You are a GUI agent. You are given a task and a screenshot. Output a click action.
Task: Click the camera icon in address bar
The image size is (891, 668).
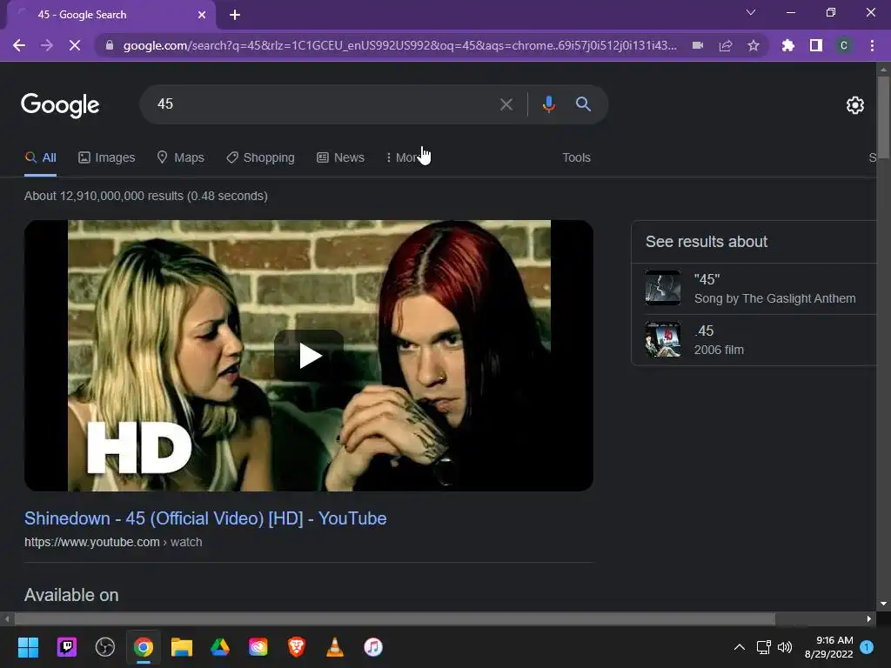(698, 45)
